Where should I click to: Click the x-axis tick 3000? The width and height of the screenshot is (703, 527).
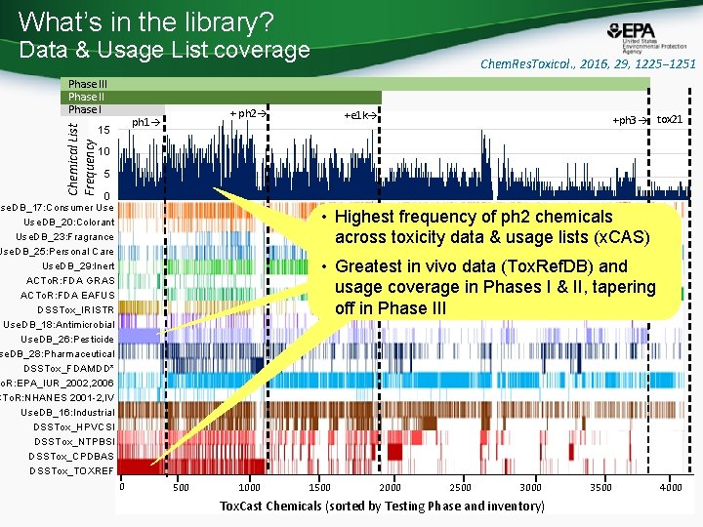(x=530, y=488)
